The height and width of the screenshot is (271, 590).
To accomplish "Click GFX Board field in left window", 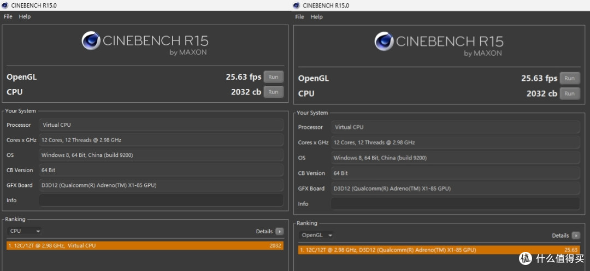I will pyautogui.click(x=161, y=185).
